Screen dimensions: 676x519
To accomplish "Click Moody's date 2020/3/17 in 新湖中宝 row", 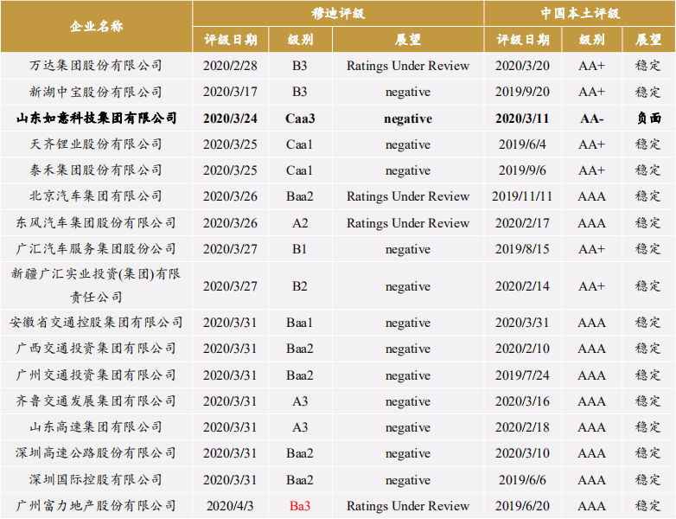I will pyautogui.click(x=230, y=92).
